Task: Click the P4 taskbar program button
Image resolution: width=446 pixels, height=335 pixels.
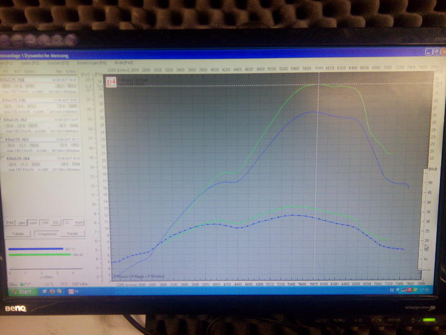Action: 72,291
